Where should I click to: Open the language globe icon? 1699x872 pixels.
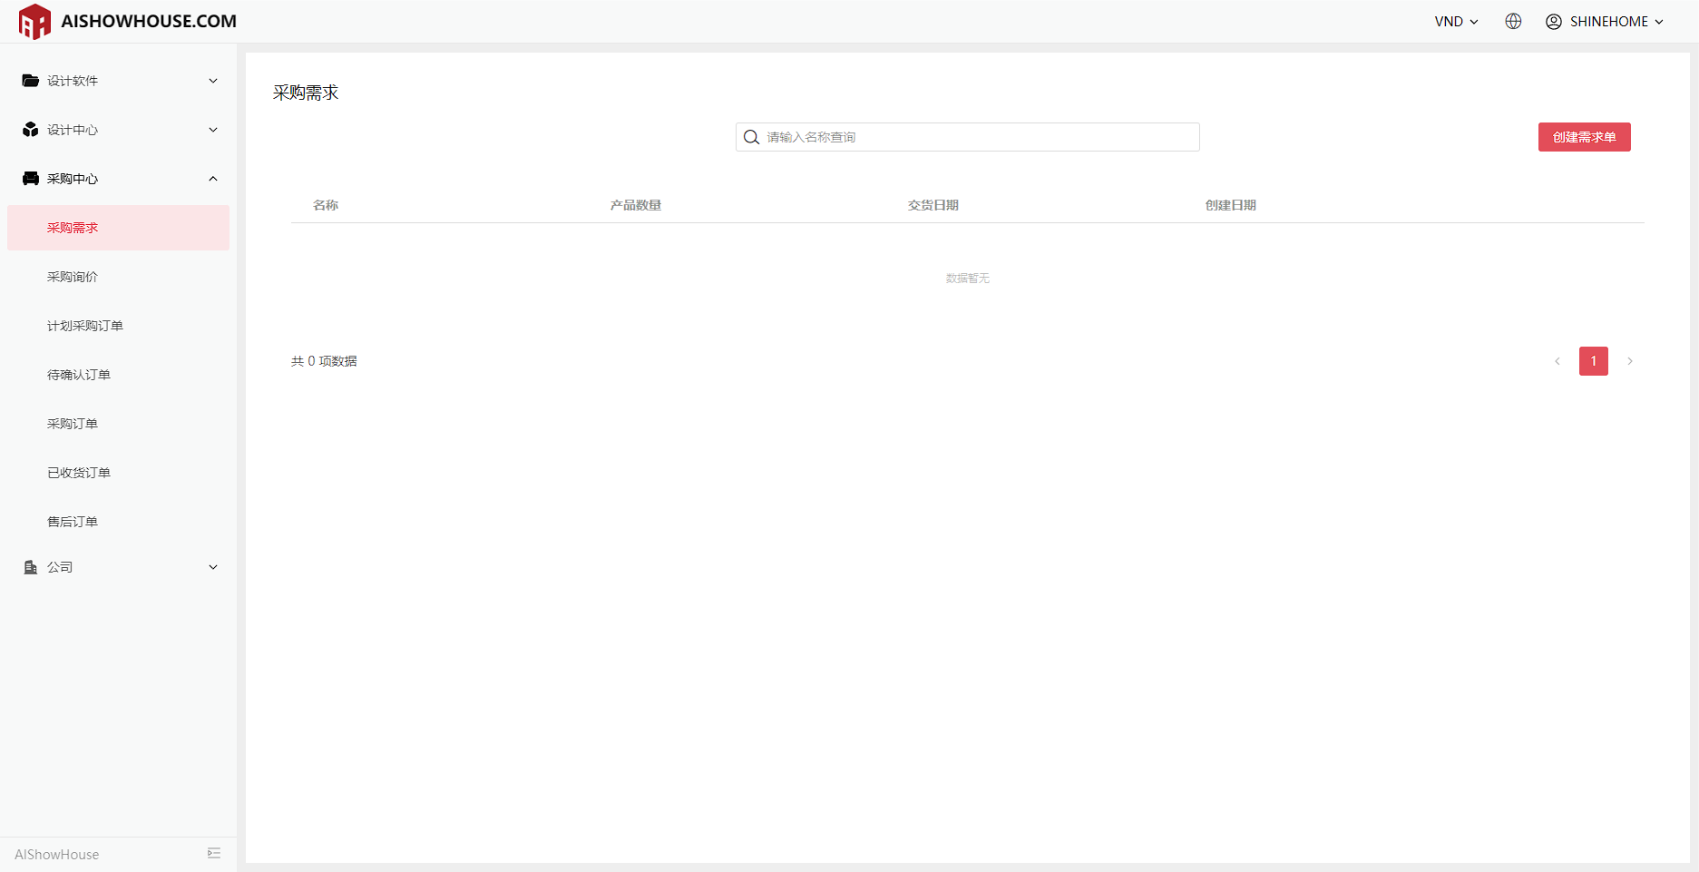pyautogui.click(x=1513, y=21)
